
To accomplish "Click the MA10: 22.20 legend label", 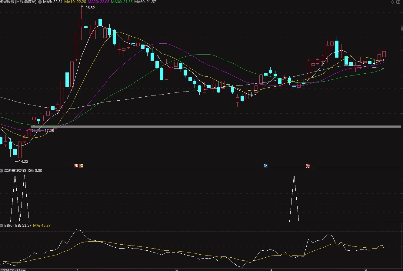I will click(x=75, y=2).
